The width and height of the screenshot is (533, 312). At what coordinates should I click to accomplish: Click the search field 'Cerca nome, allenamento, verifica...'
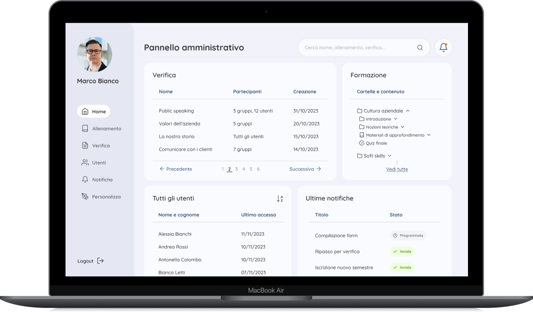(x=364, y=48)
